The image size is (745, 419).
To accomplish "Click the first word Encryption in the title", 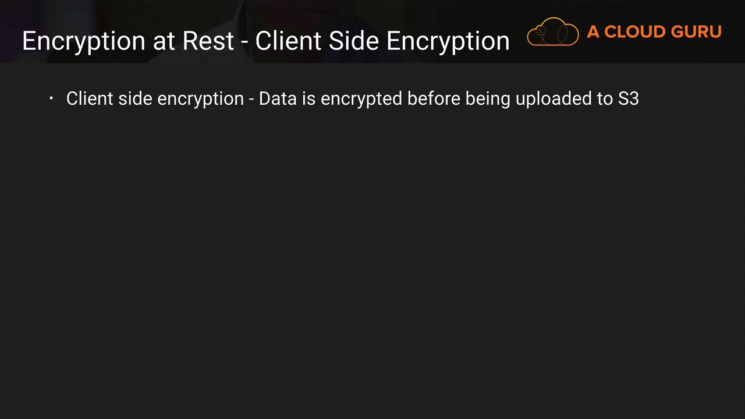I will click(x=84, y=41).
